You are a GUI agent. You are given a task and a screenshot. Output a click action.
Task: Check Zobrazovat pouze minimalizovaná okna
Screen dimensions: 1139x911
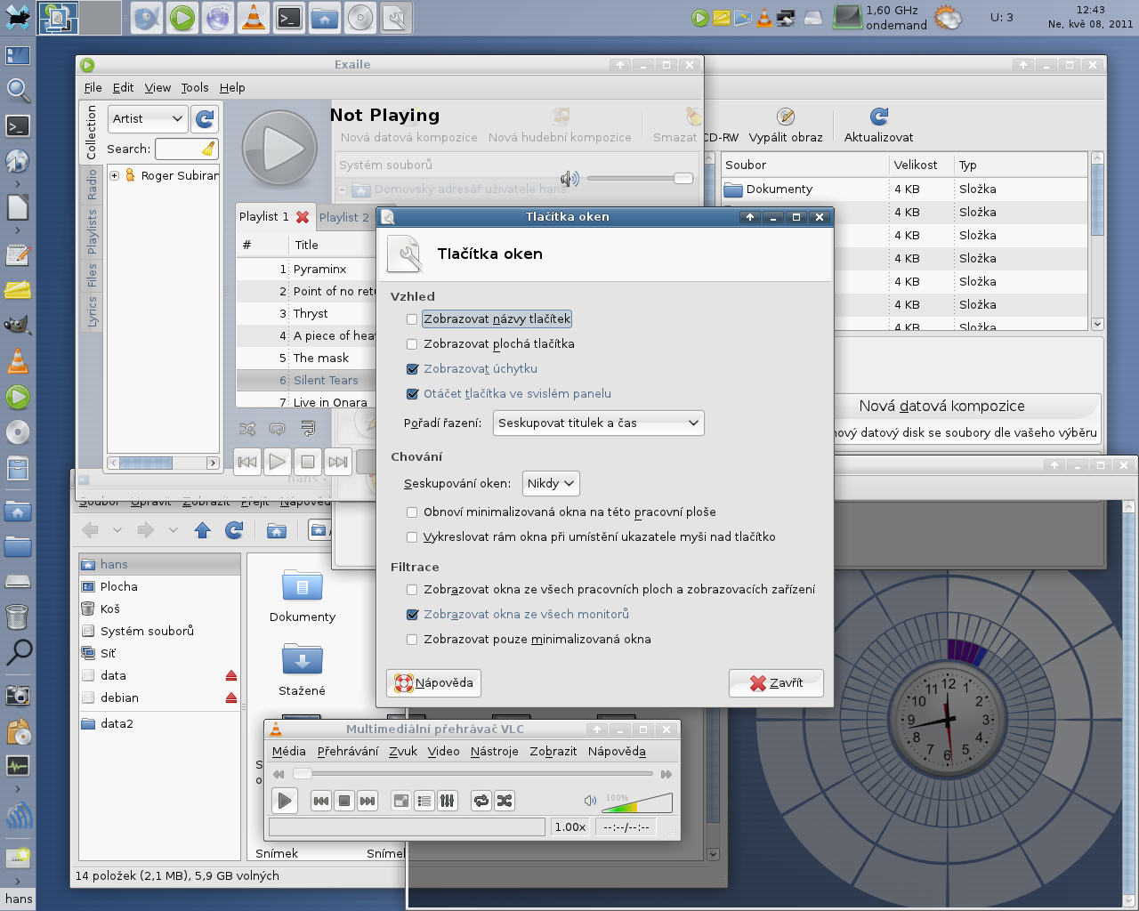pos(412,640)
